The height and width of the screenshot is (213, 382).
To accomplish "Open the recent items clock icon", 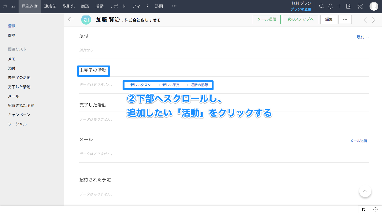I will 375,210.
